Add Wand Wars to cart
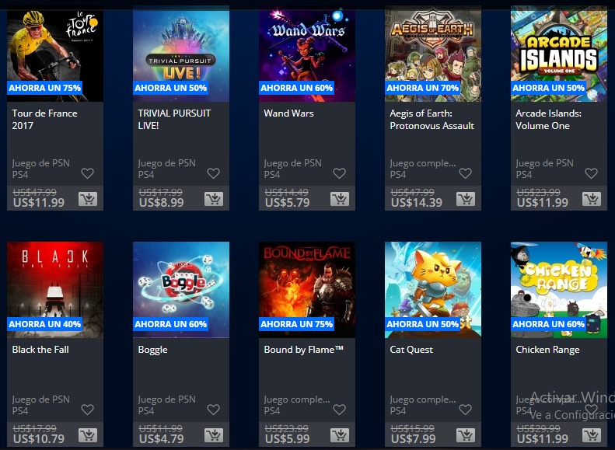This screenshot has height=450, width=615. click(340, 199)
